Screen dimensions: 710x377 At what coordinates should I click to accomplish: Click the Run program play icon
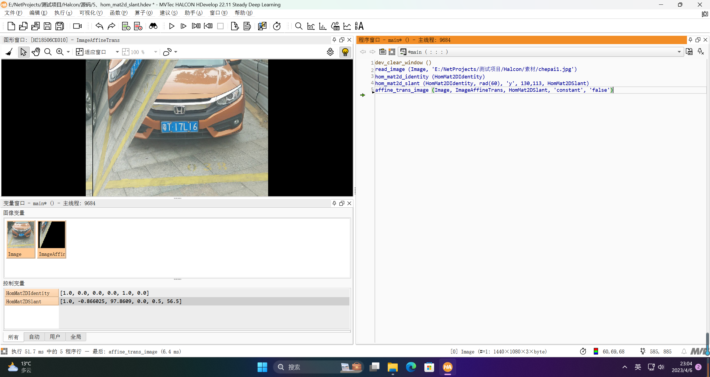172,26
